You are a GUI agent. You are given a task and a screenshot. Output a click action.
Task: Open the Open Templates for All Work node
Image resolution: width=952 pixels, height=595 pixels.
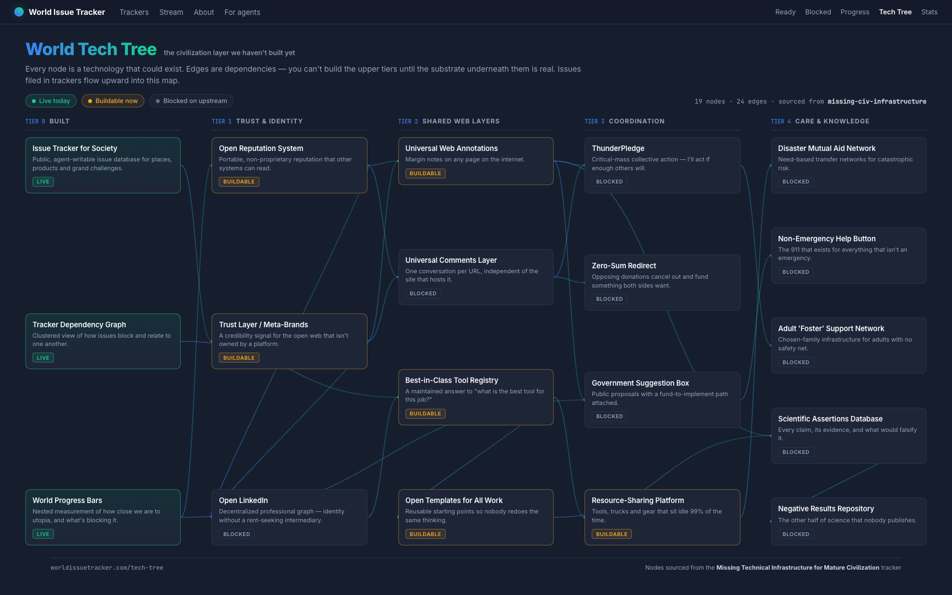click(x=476, y=517)
